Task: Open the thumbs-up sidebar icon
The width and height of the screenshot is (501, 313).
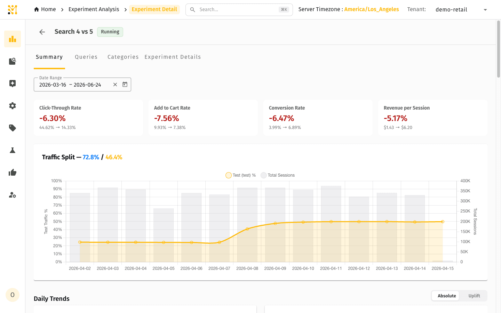Action: pyautogui.click(x=13, y=172)
